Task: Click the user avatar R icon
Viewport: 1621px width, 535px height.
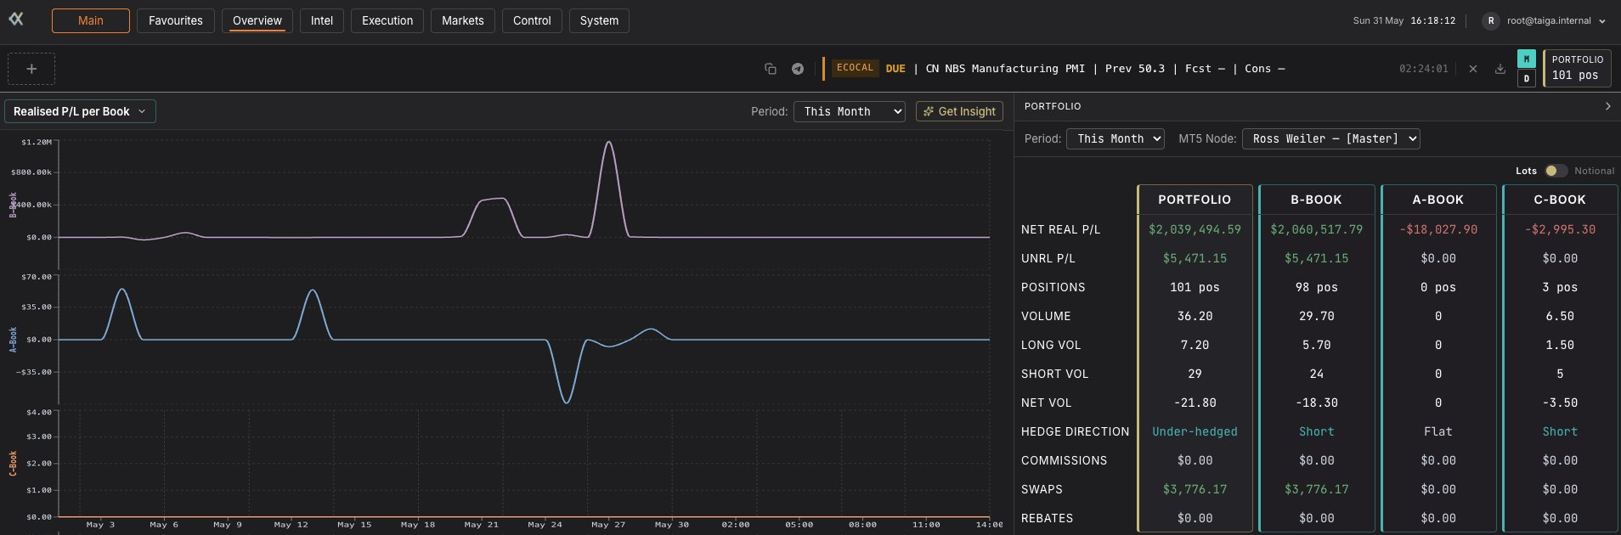Action: (1490, 20)
